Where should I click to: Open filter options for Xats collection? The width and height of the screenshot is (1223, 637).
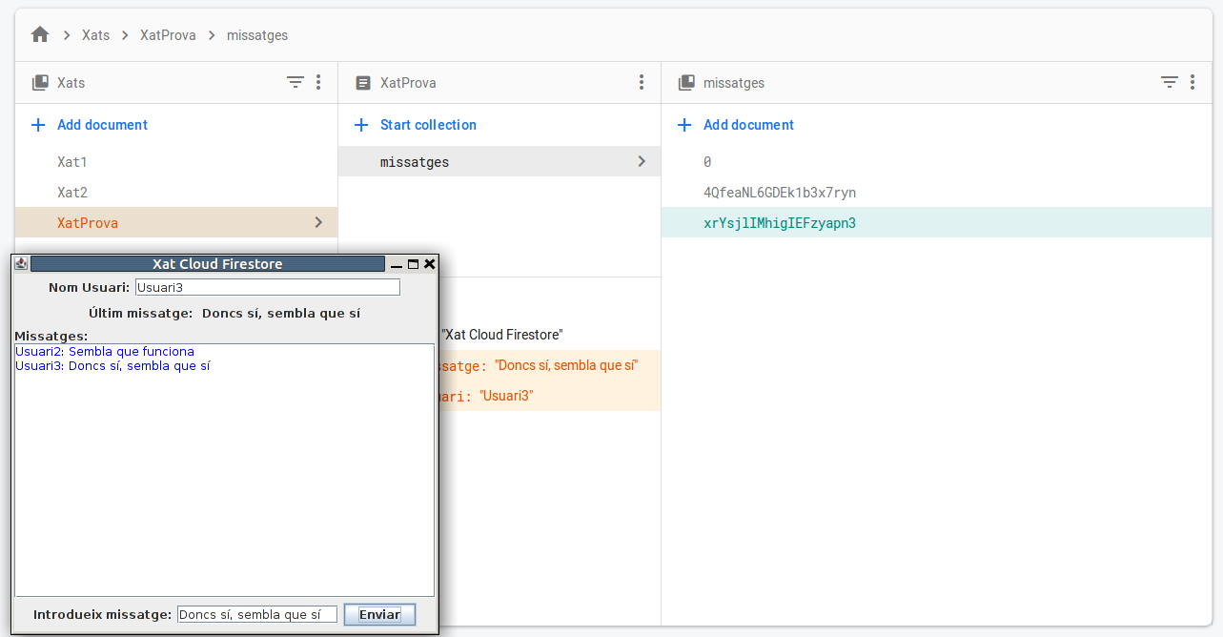click(x=296, y=83)
